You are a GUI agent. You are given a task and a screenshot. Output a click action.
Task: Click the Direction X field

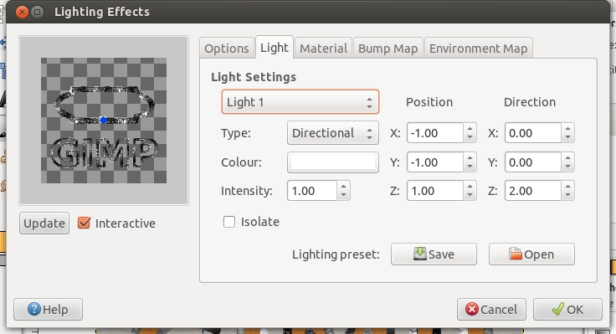click(x=533, y=133)
